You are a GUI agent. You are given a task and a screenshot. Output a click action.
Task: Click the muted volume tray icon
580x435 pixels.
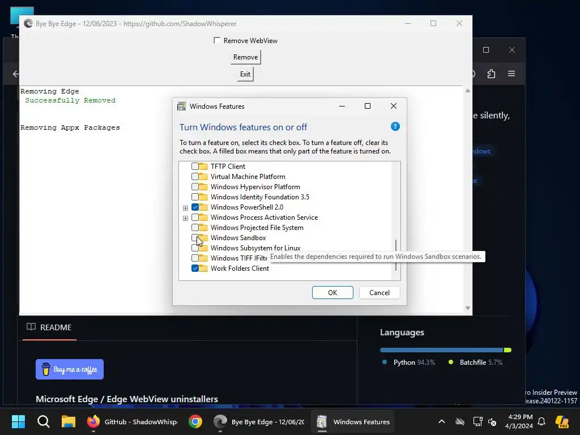(x=492, y=421)
